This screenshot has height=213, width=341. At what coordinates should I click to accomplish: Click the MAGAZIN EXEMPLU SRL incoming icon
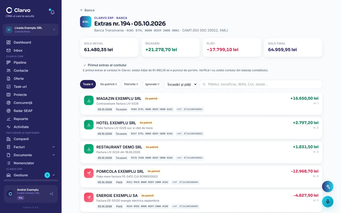click(x=89, y=100)
